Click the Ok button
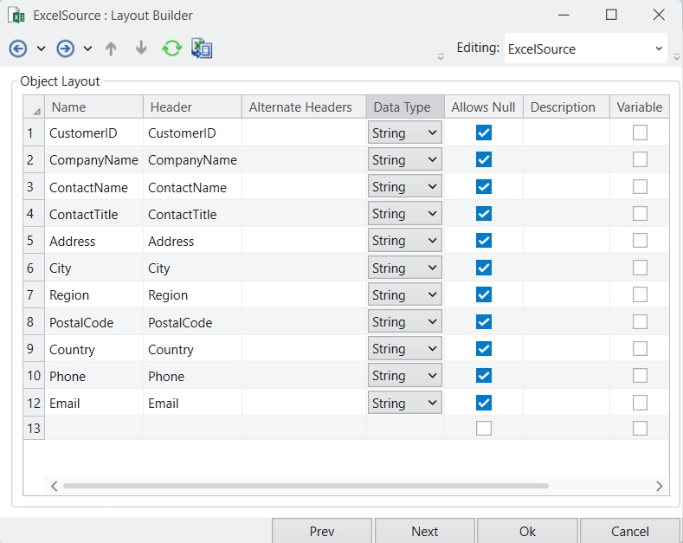 click(x=527, y=531)
